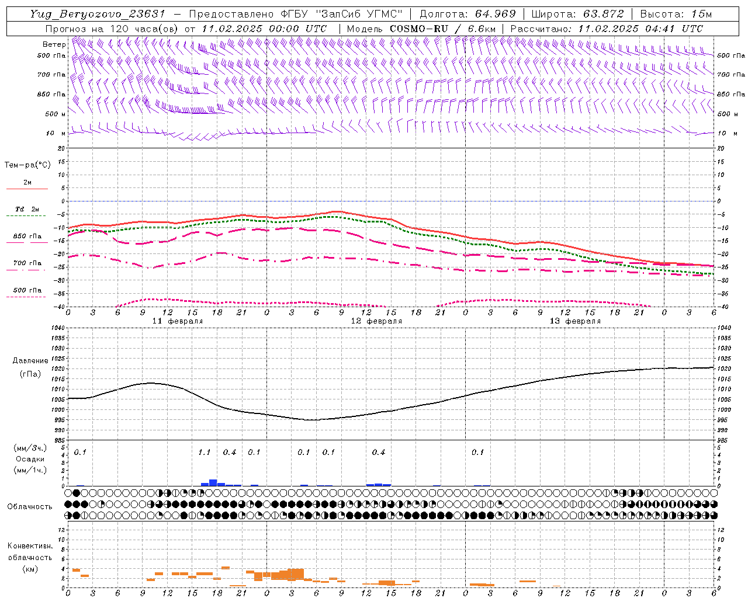748x598 pixels.
Task: Select the text 'Предоставлено ФГБУ "ЗапСиб УГМС"'
Action: 296,14
